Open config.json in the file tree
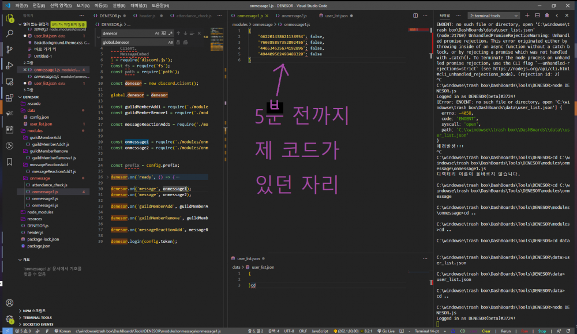577x334 pixels. click(x=39, y=117)
